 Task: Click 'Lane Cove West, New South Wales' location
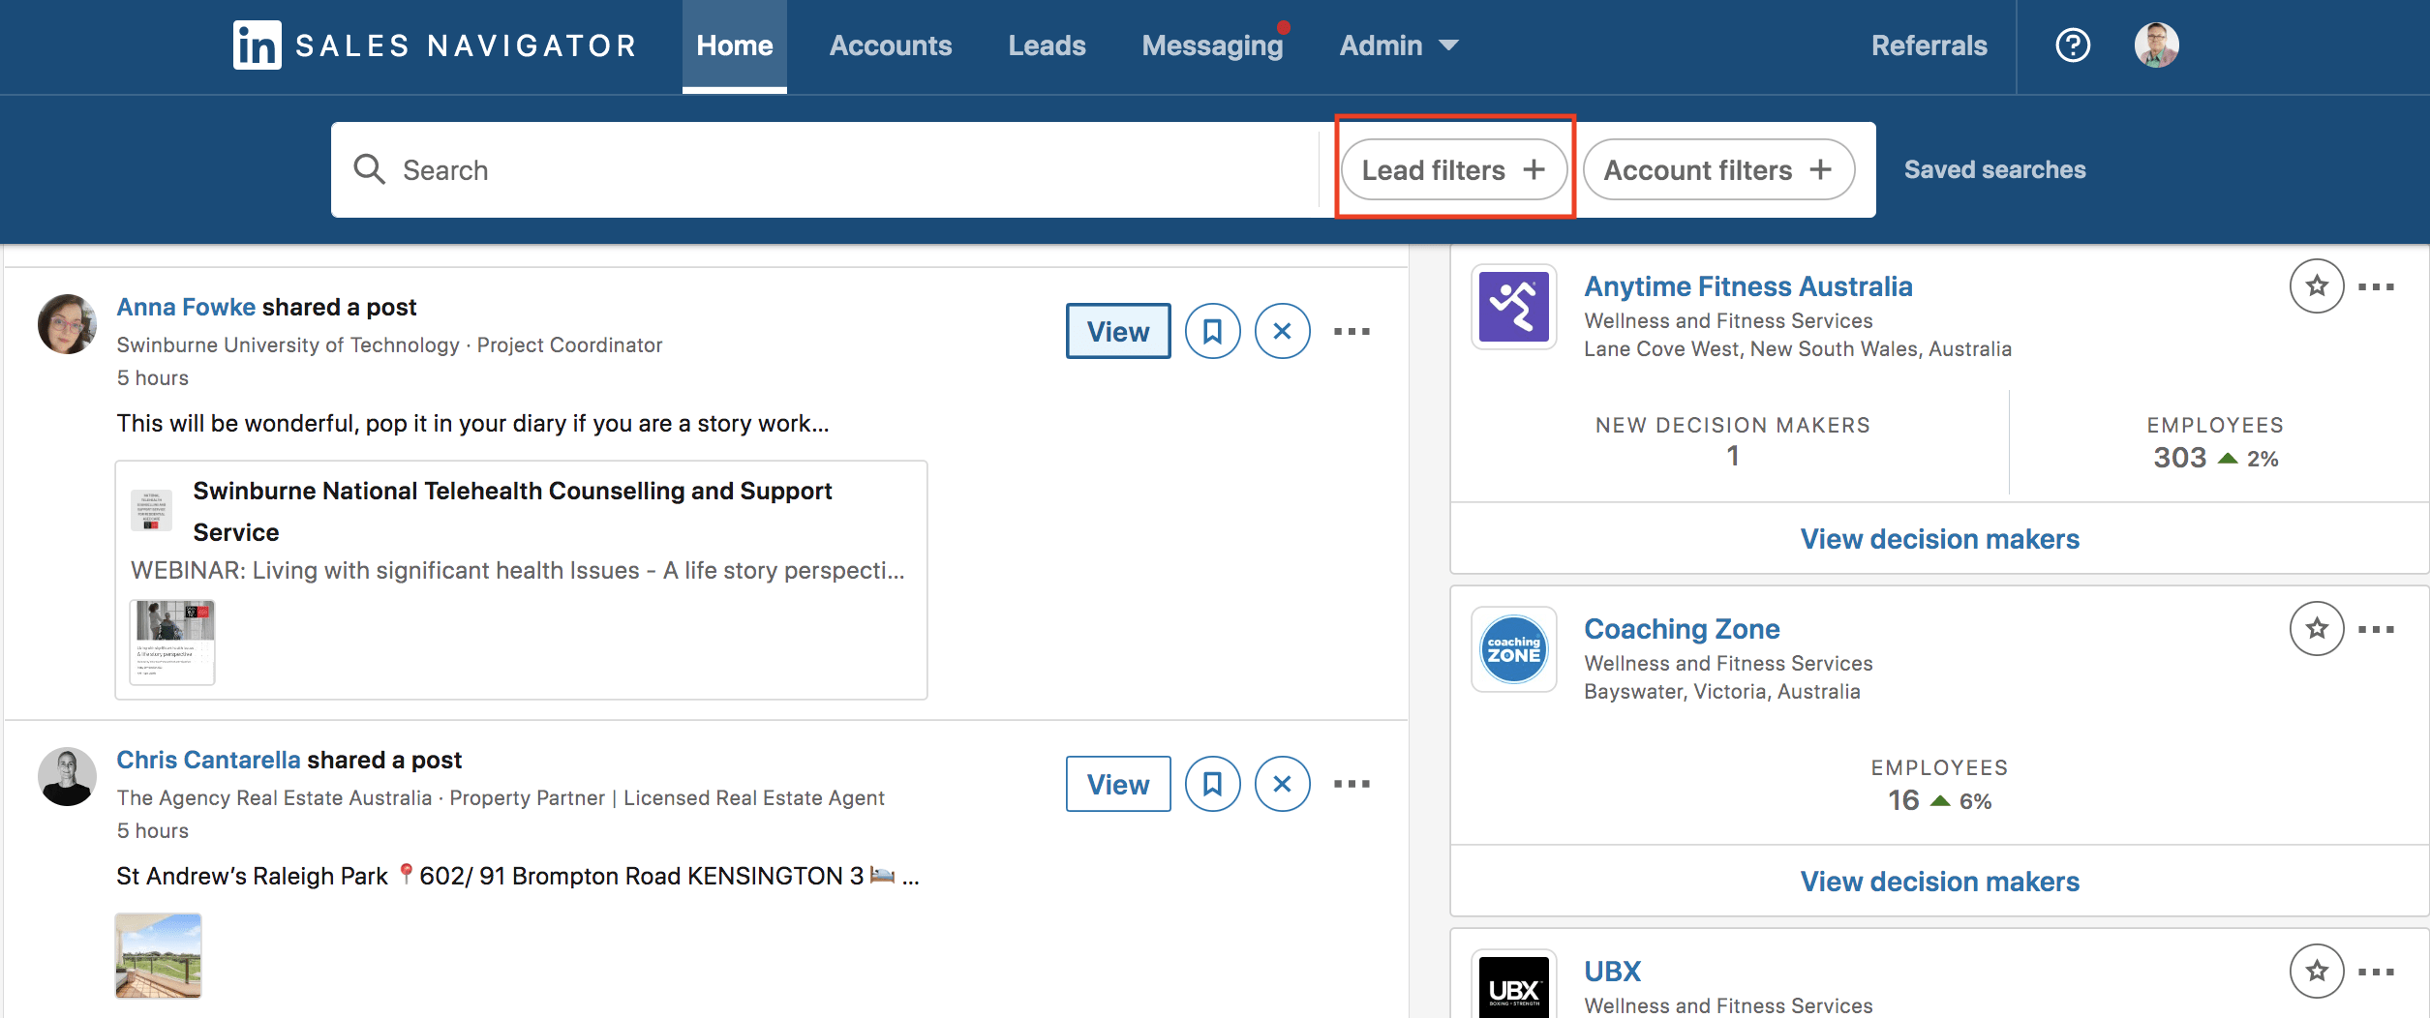1798,349
